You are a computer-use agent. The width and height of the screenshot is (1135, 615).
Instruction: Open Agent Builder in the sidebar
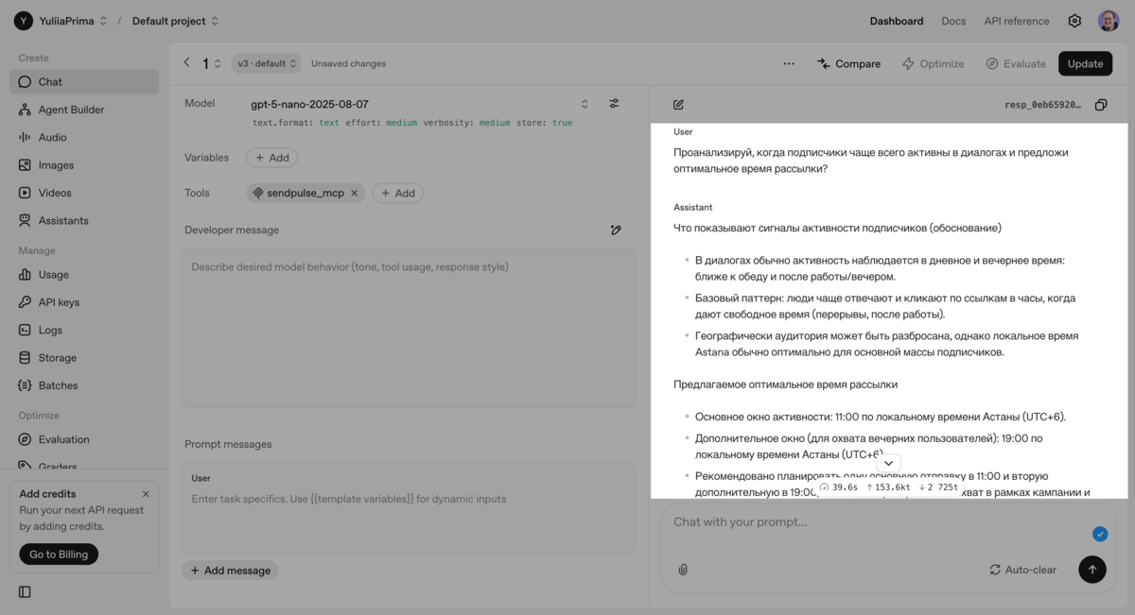[x=71, y=110]
